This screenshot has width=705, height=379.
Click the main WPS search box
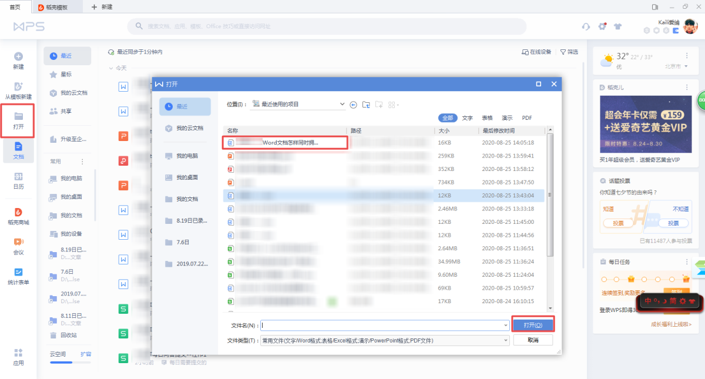(327, 26)
